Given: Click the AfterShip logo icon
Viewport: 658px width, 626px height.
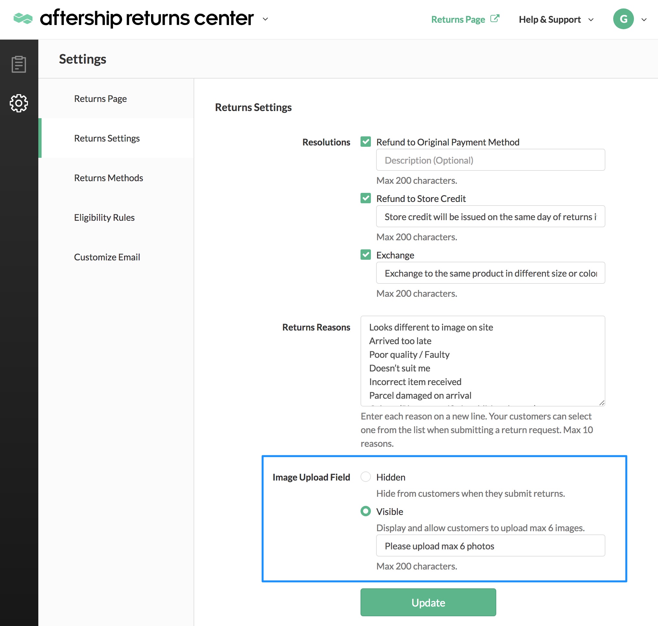Looking at the screenshot, I should pos(23,19).
